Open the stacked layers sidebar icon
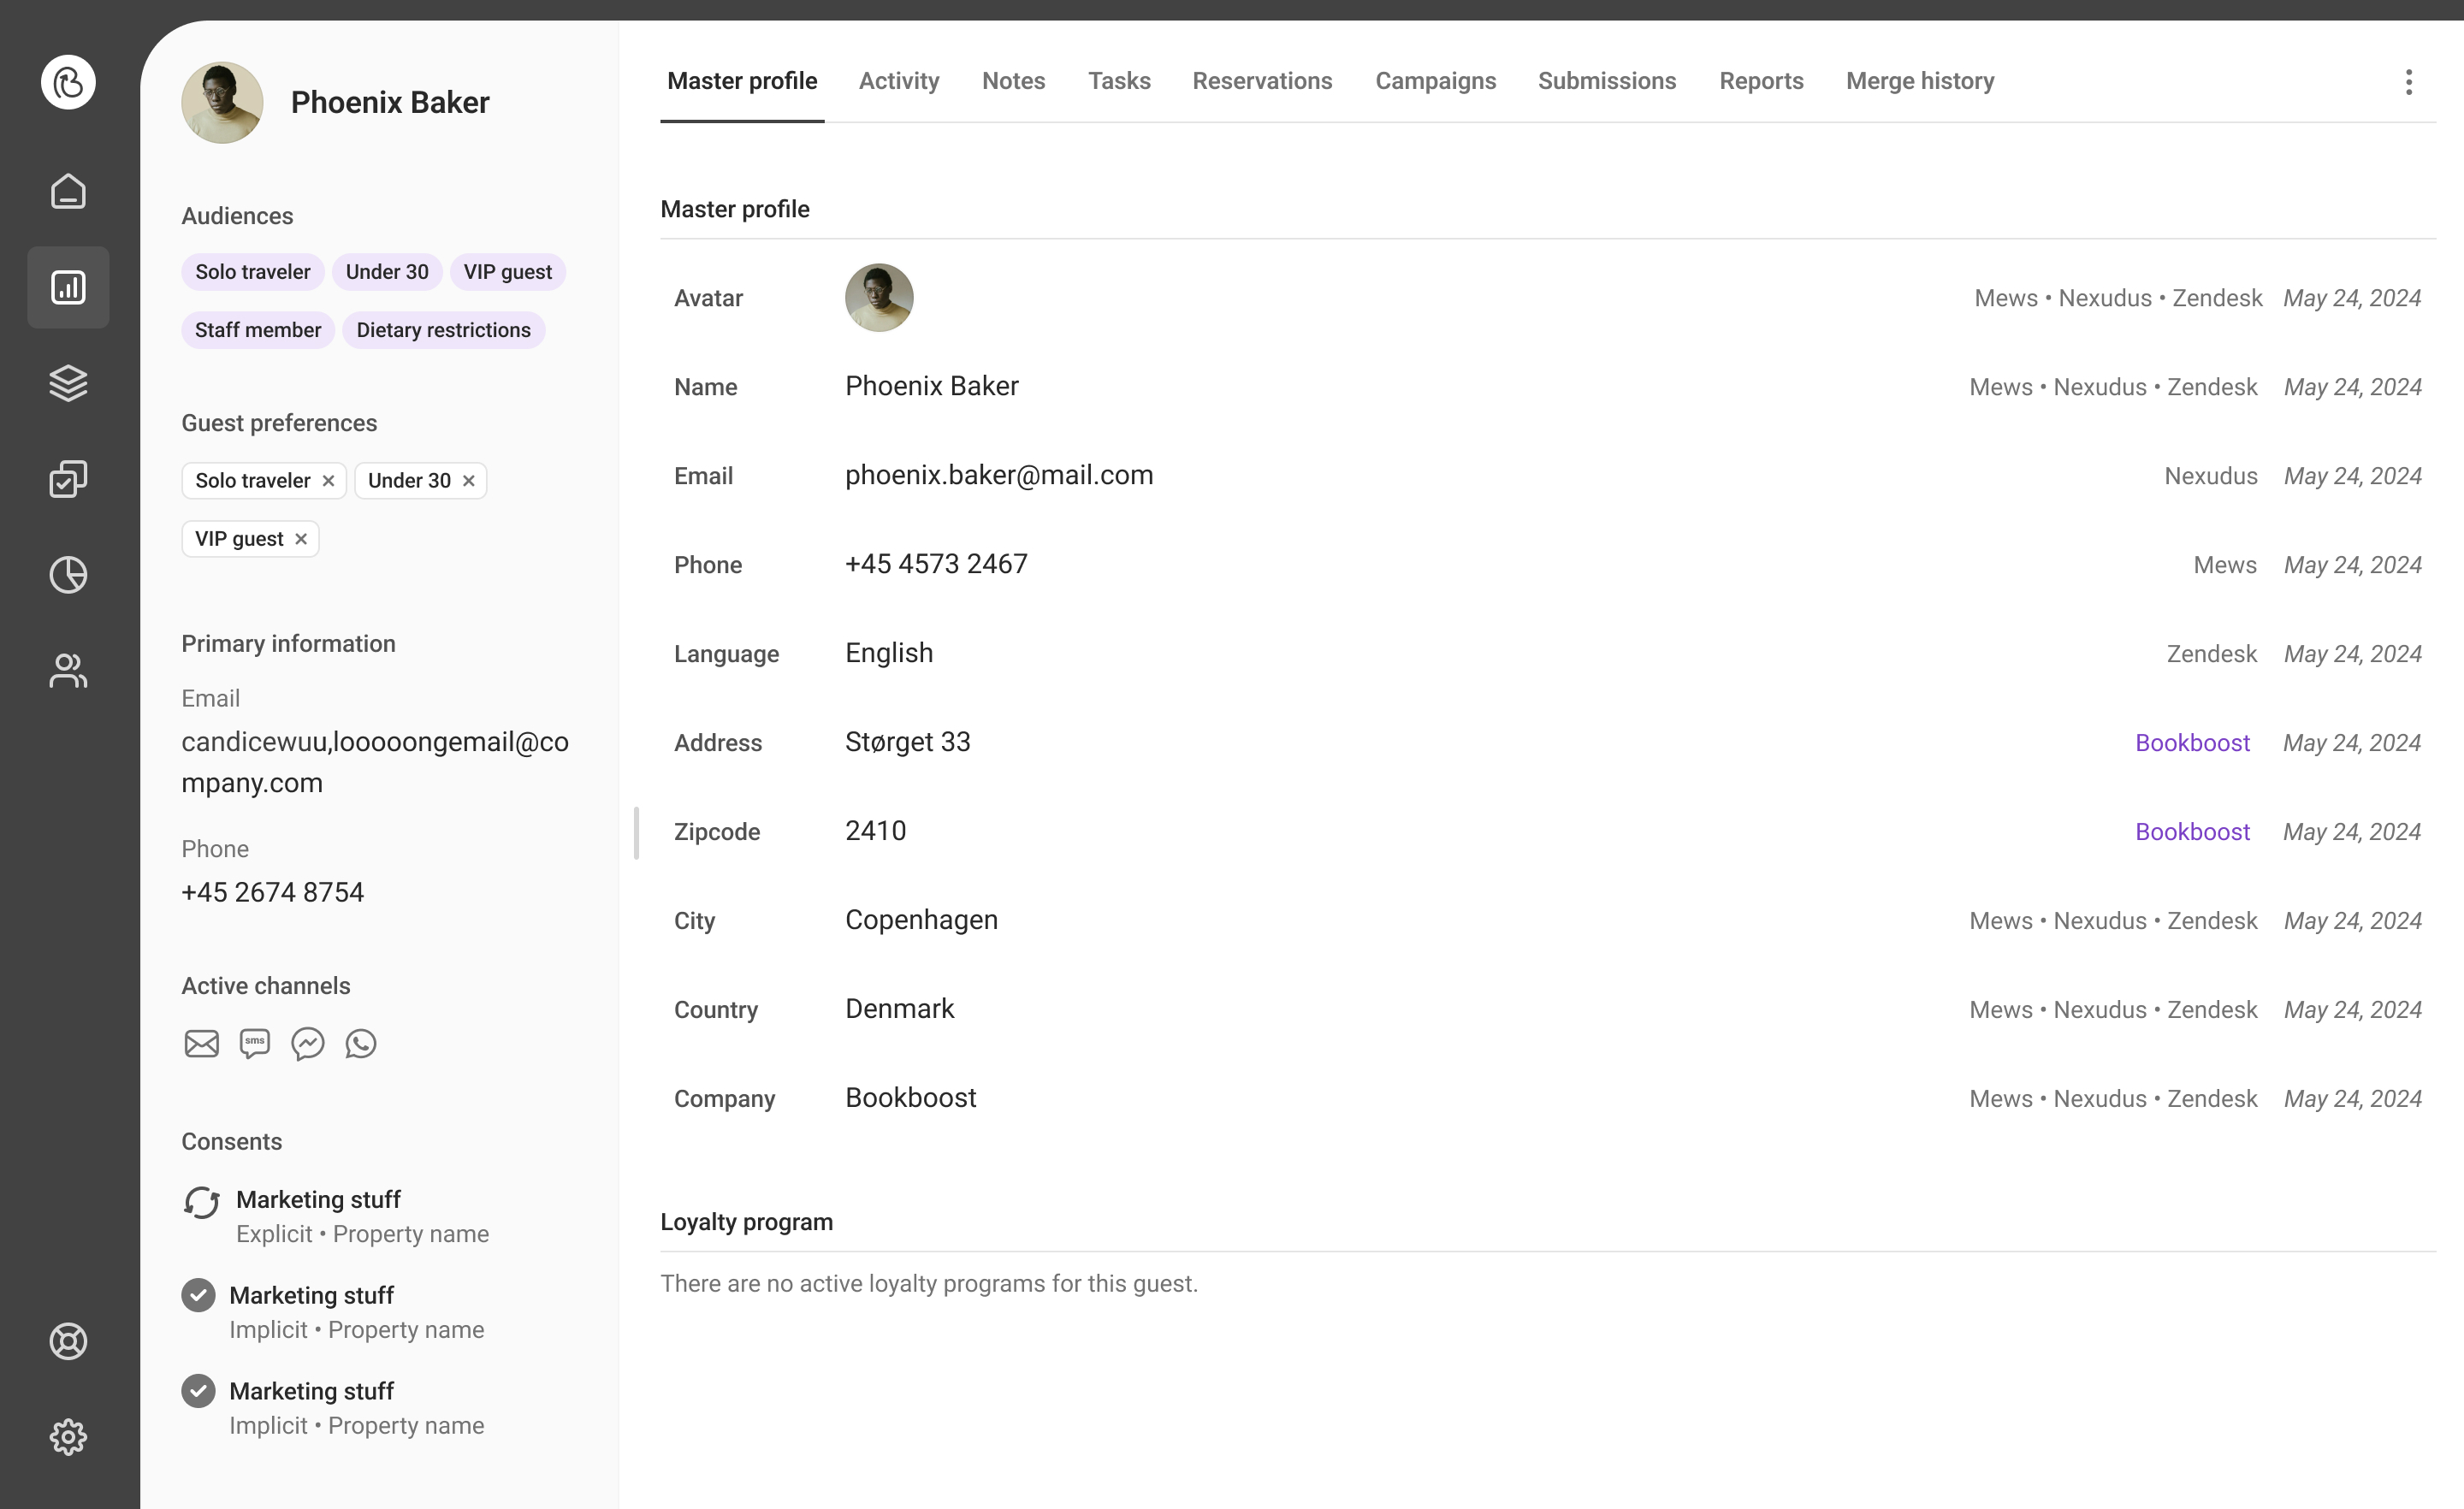2464x1509 pixels. [x=68, y=383]
